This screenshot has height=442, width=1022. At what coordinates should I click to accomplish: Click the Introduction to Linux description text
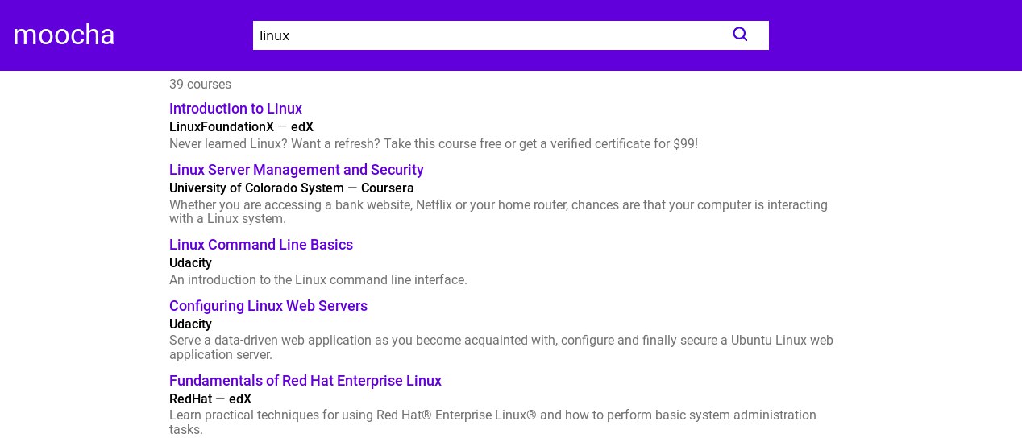pos(433,144)
